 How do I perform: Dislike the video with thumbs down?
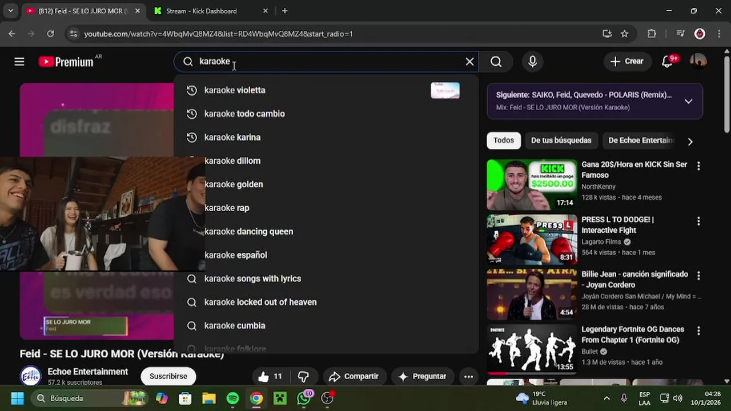click(x=303, y=376)
